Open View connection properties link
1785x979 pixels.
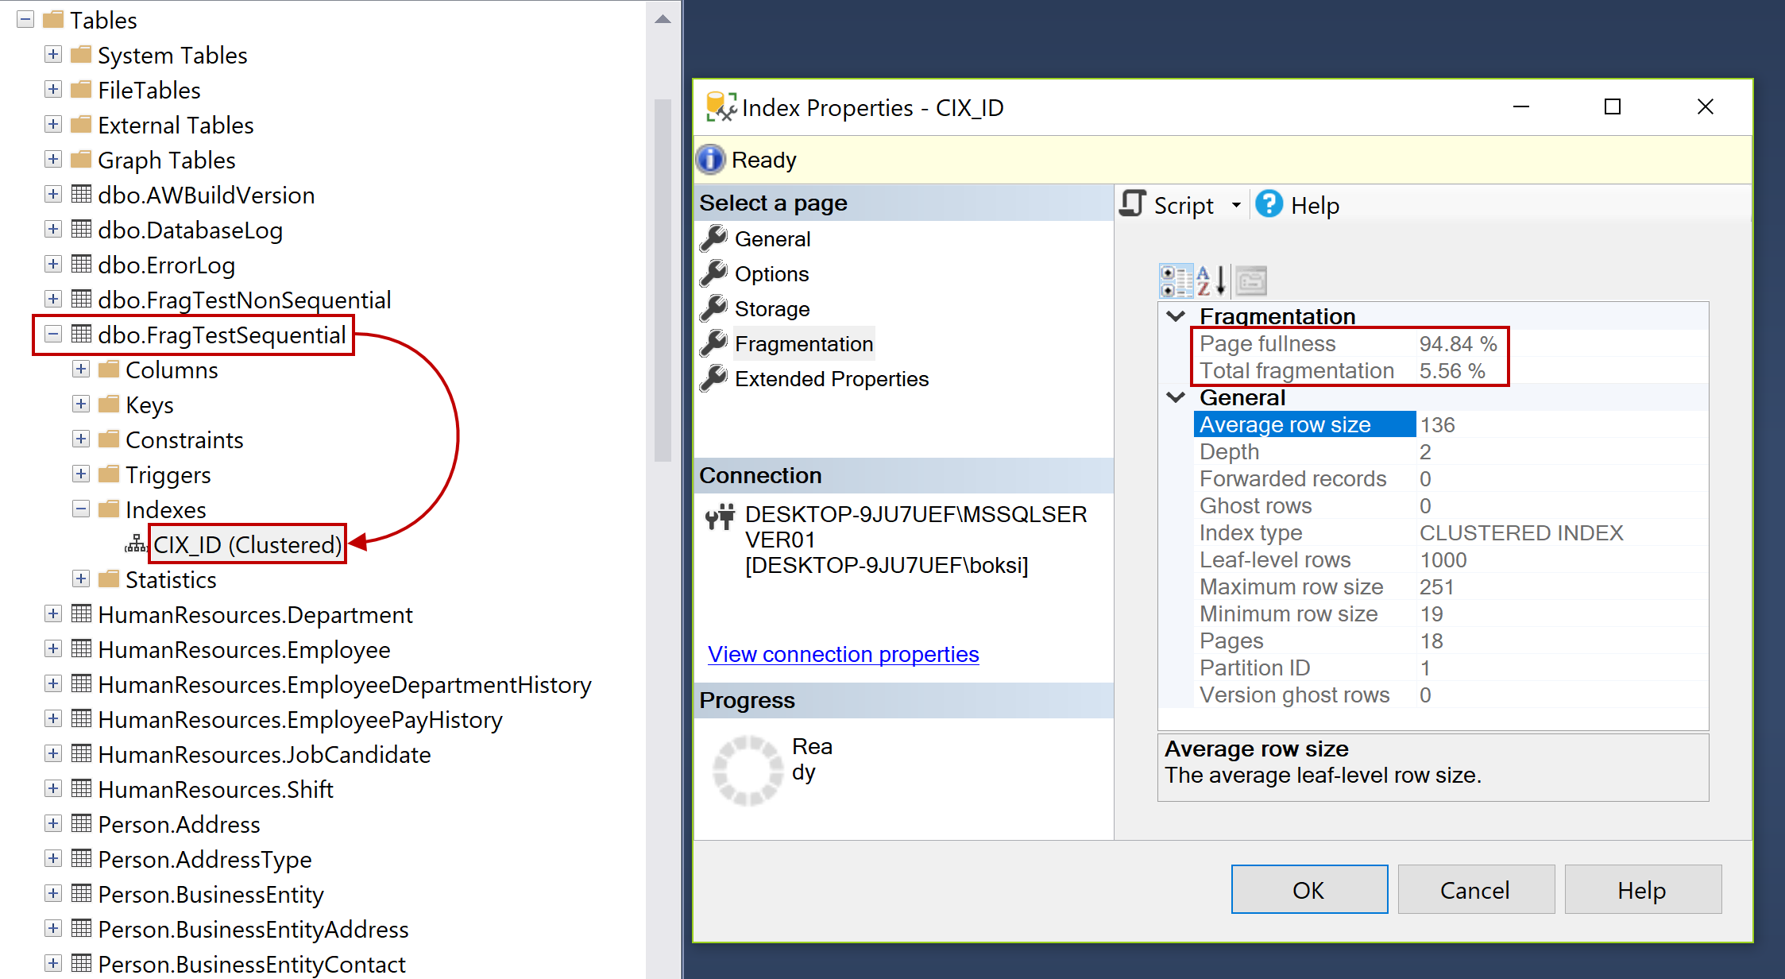[x=842, y=654]
